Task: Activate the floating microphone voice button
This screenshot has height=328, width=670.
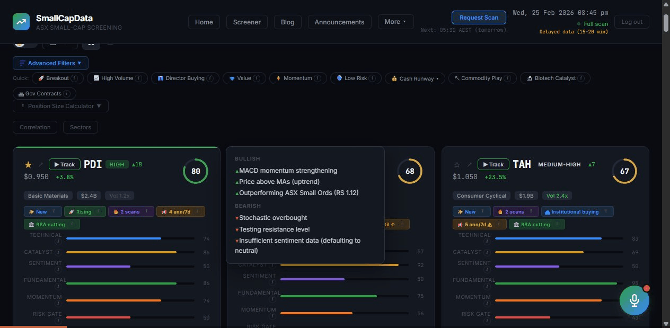Action: [634, 300]
